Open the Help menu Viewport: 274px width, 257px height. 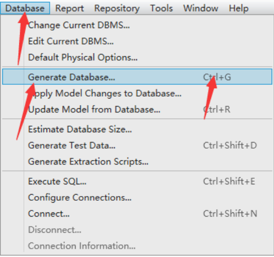(239, 8)
